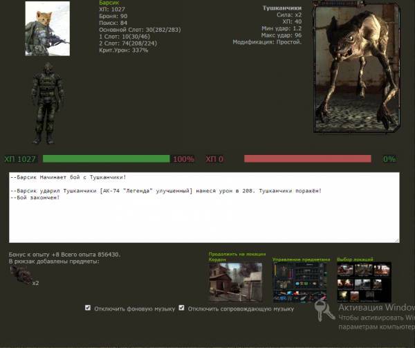415x348 pixels.
Task: Click the Основной Слот: 30(282/283) stat text
Action: (140, 30)
